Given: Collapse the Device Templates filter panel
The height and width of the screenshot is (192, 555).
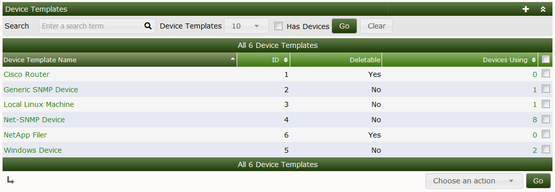Looking at the screenshot, I should 543,9.
